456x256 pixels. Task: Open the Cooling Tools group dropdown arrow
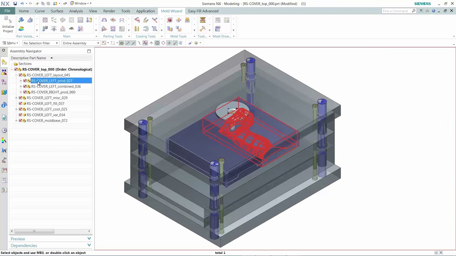coord(162,36)
